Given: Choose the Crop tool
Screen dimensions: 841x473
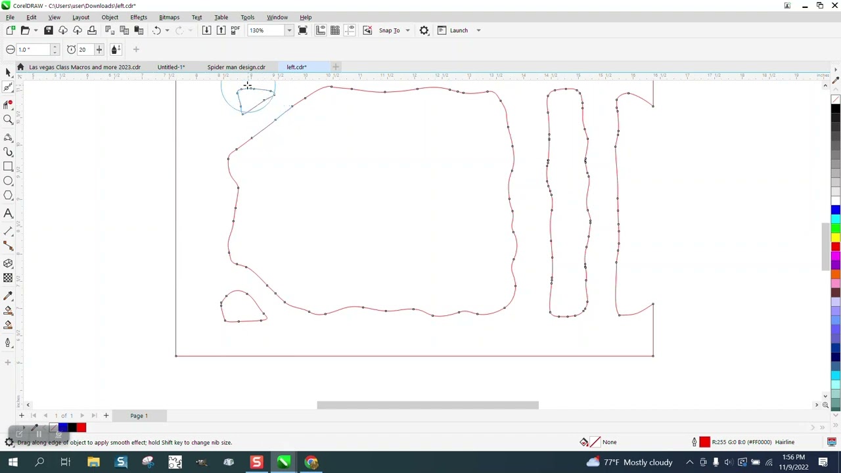Looking at the screenshot, I should [x=8, y=104].
